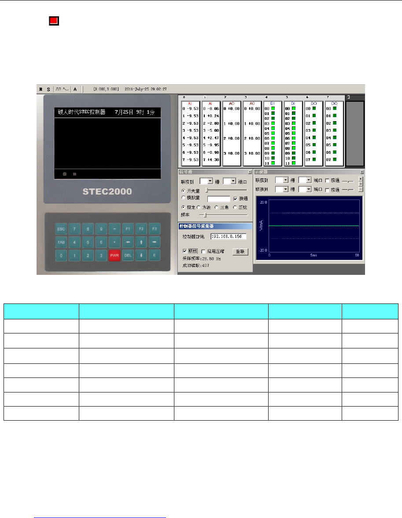Tap the left arrow key on the keypad
402x518 pixels.
pyautogui.click(x=128, y=242)
